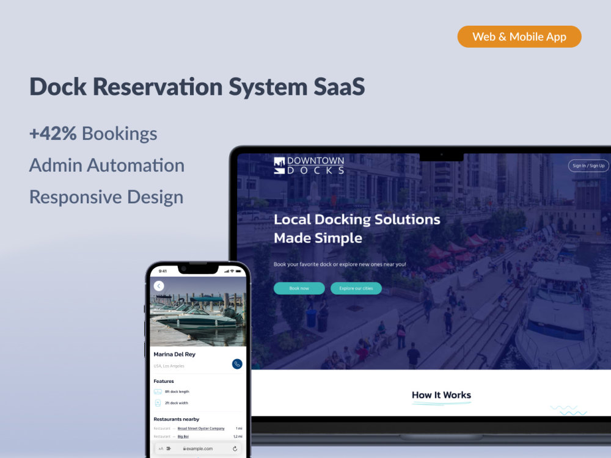Tap the blue phone call icon
Viewport: 611px width, 458px height.
[237, 364]
